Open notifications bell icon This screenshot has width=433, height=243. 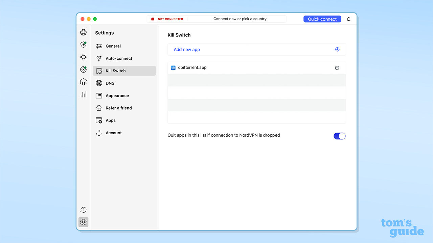click(349, 19)
